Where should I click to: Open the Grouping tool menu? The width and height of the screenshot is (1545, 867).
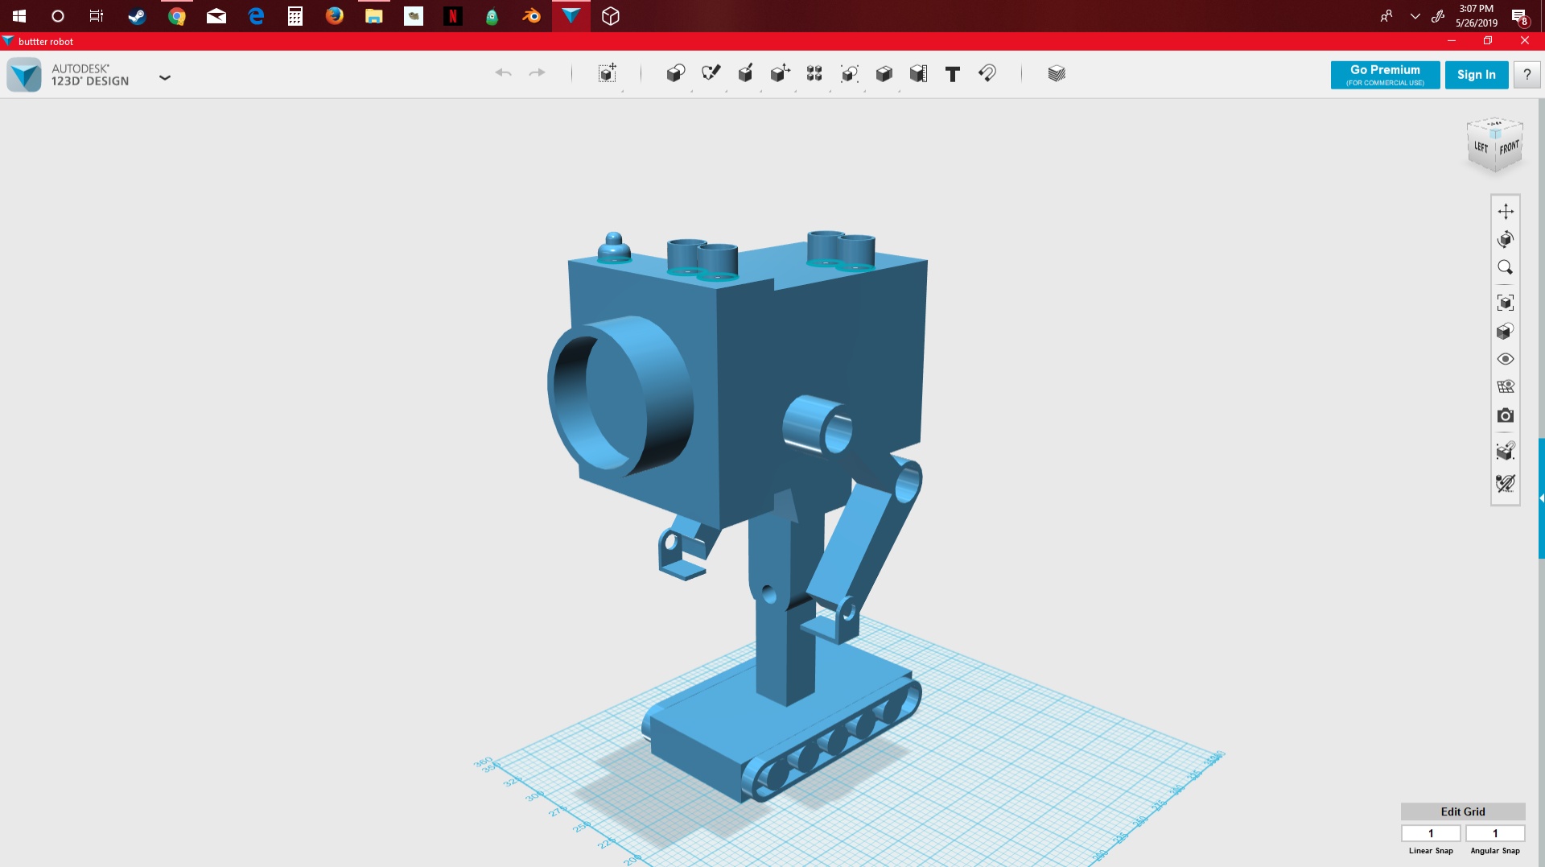[x=849, y=73]
